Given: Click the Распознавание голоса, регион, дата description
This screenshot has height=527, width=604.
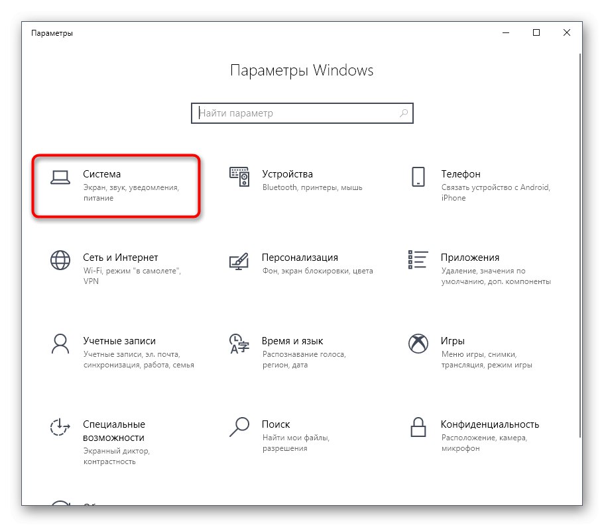Looking at the screenshot, I should (x=305, y=359).
